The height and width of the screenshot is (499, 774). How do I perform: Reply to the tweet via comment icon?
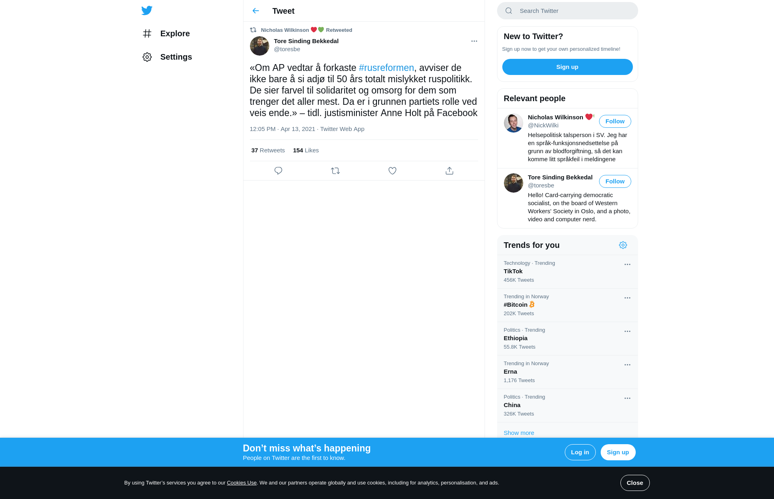coord(278,171)
